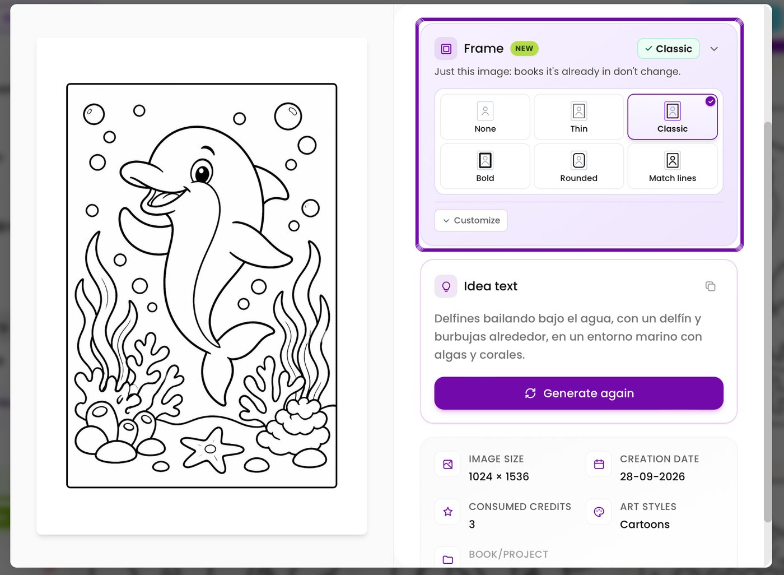
Task: Select the Match lines frame option
Action: click(x=672, y=166)
